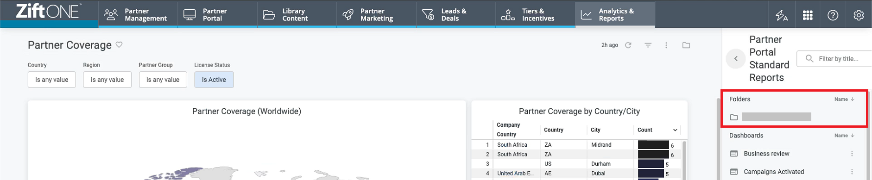This screenshot has height=180, width=872.
Task: Open the Tiers & Incentives menu
Action: pos(535,14)
